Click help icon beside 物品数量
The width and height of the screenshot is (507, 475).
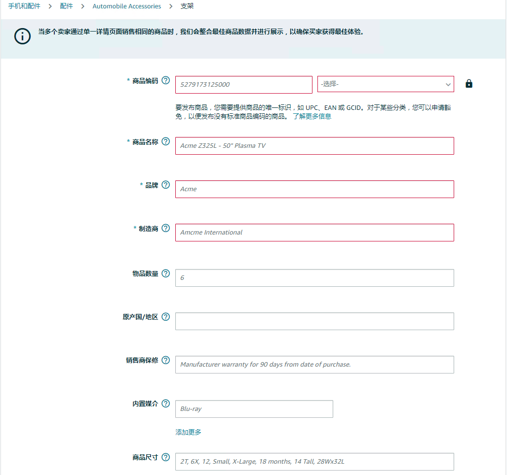(x=165, y=273)
